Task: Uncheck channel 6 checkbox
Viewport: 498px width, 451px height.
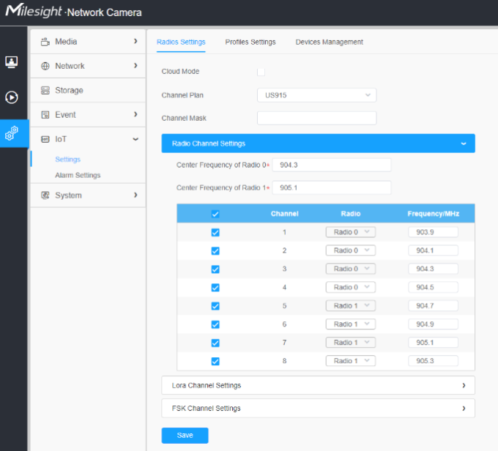Action: click(215, 324)
